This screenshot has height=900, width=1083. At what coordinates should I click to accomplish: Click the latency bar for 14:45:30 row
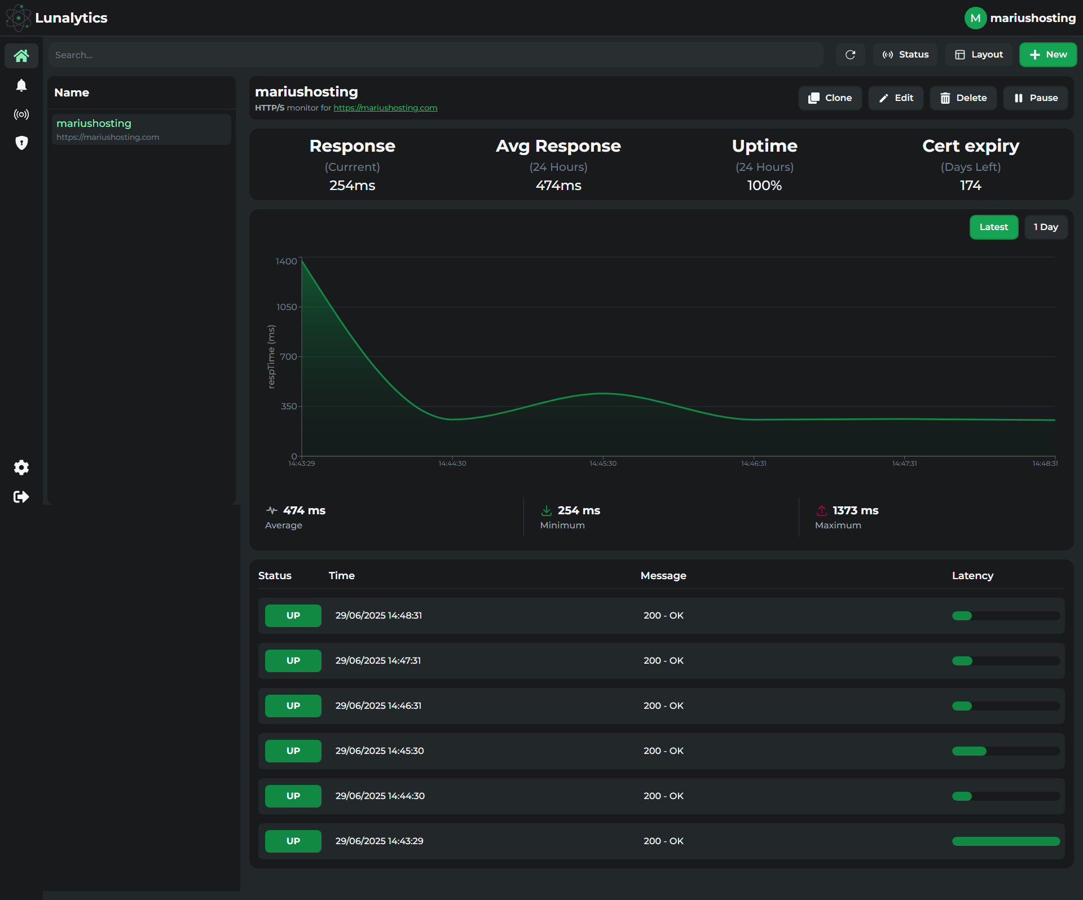[1006, 751]
